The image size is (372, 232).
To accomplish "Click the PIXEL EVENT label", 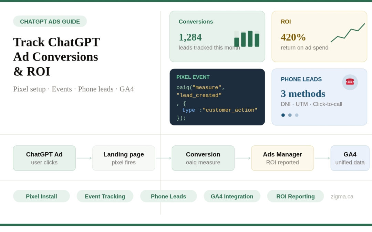I will point(193,77).
